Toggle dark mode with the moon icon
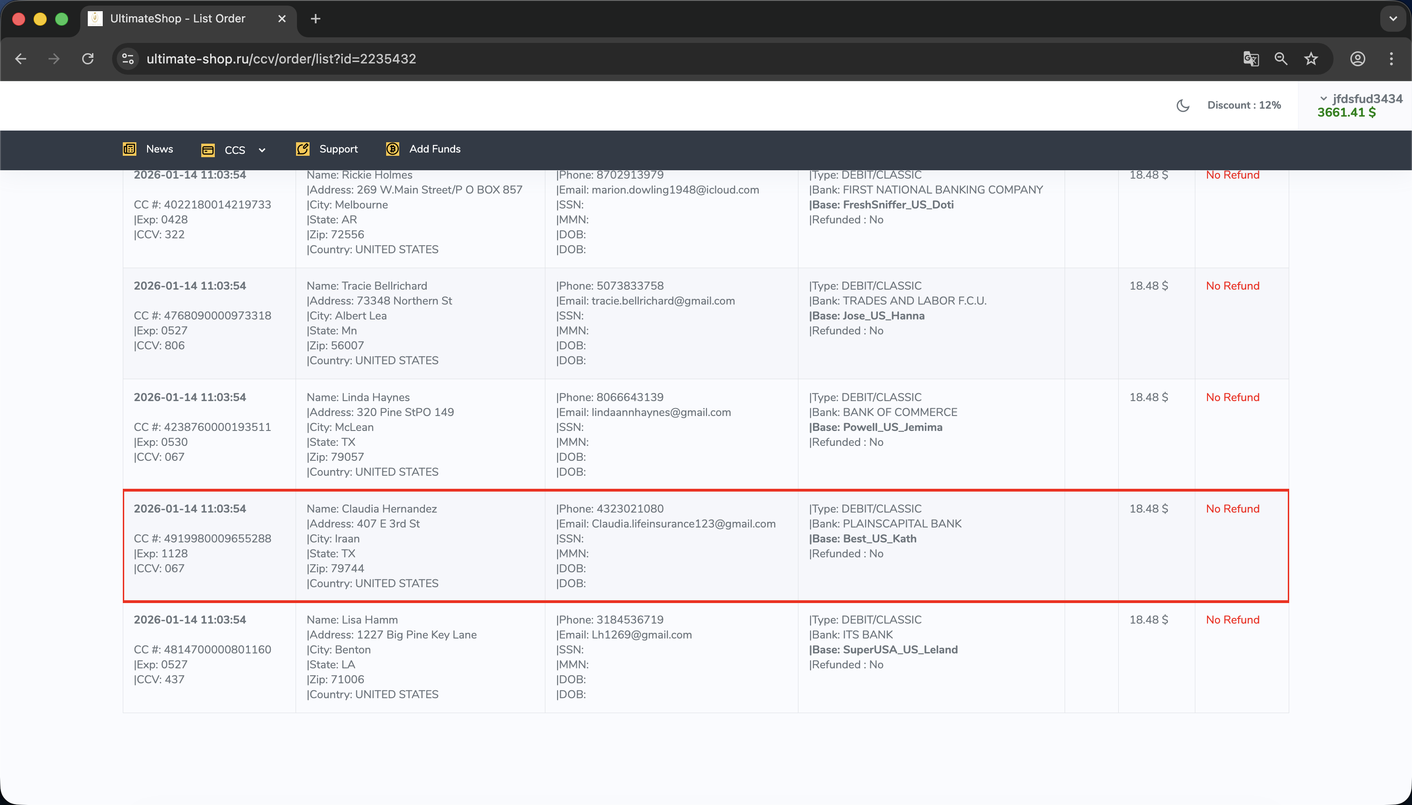 coord(1182,105)
